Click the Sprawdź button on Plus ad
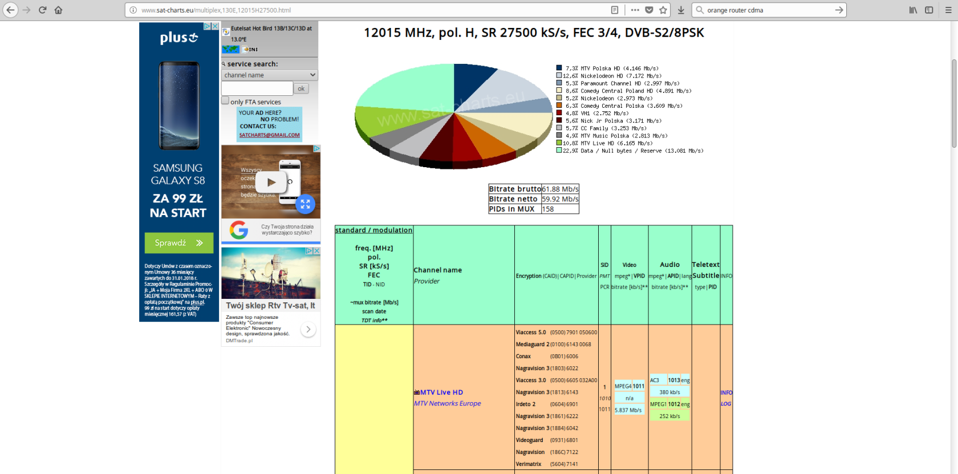Viewport: 958px width, 474px height. tap(179, 243)
